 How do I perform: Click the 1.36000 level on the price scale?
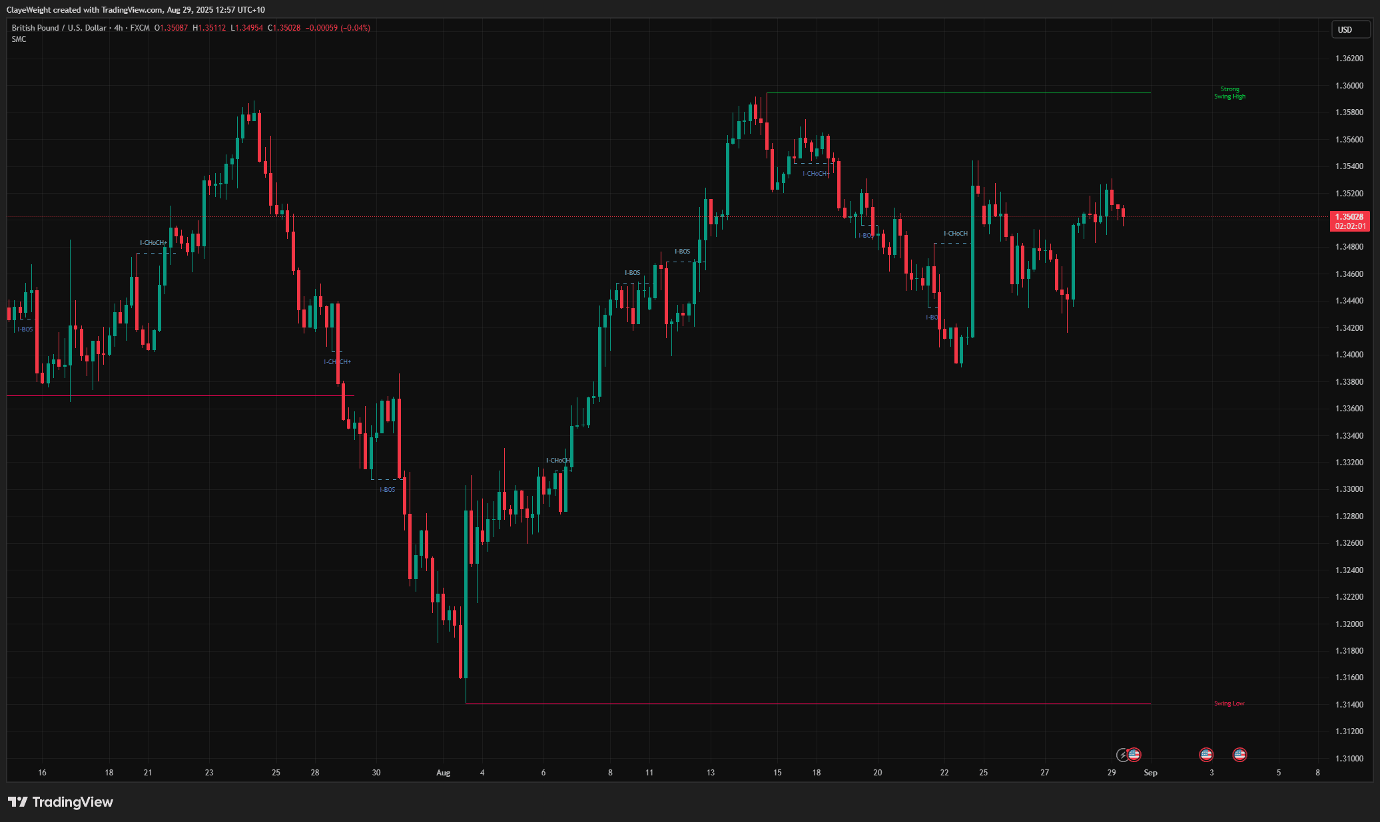pos(1349,85)
